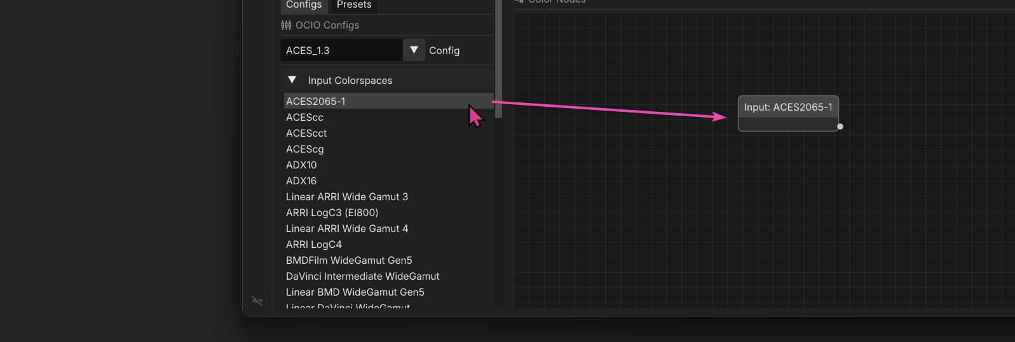1015x342 pixels.
Task: Select ARRI LogC4 colorspace
Action: pyautogui.click(x=314, y=245)
